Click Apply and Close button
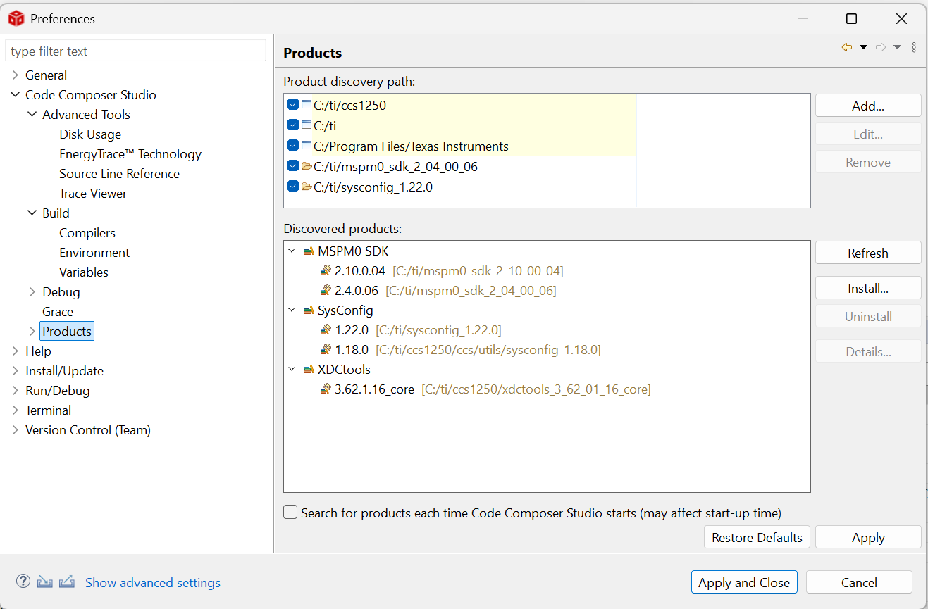The height and width of the screenshot is (609, 928). pyautogui.click(x=744, y=582)
